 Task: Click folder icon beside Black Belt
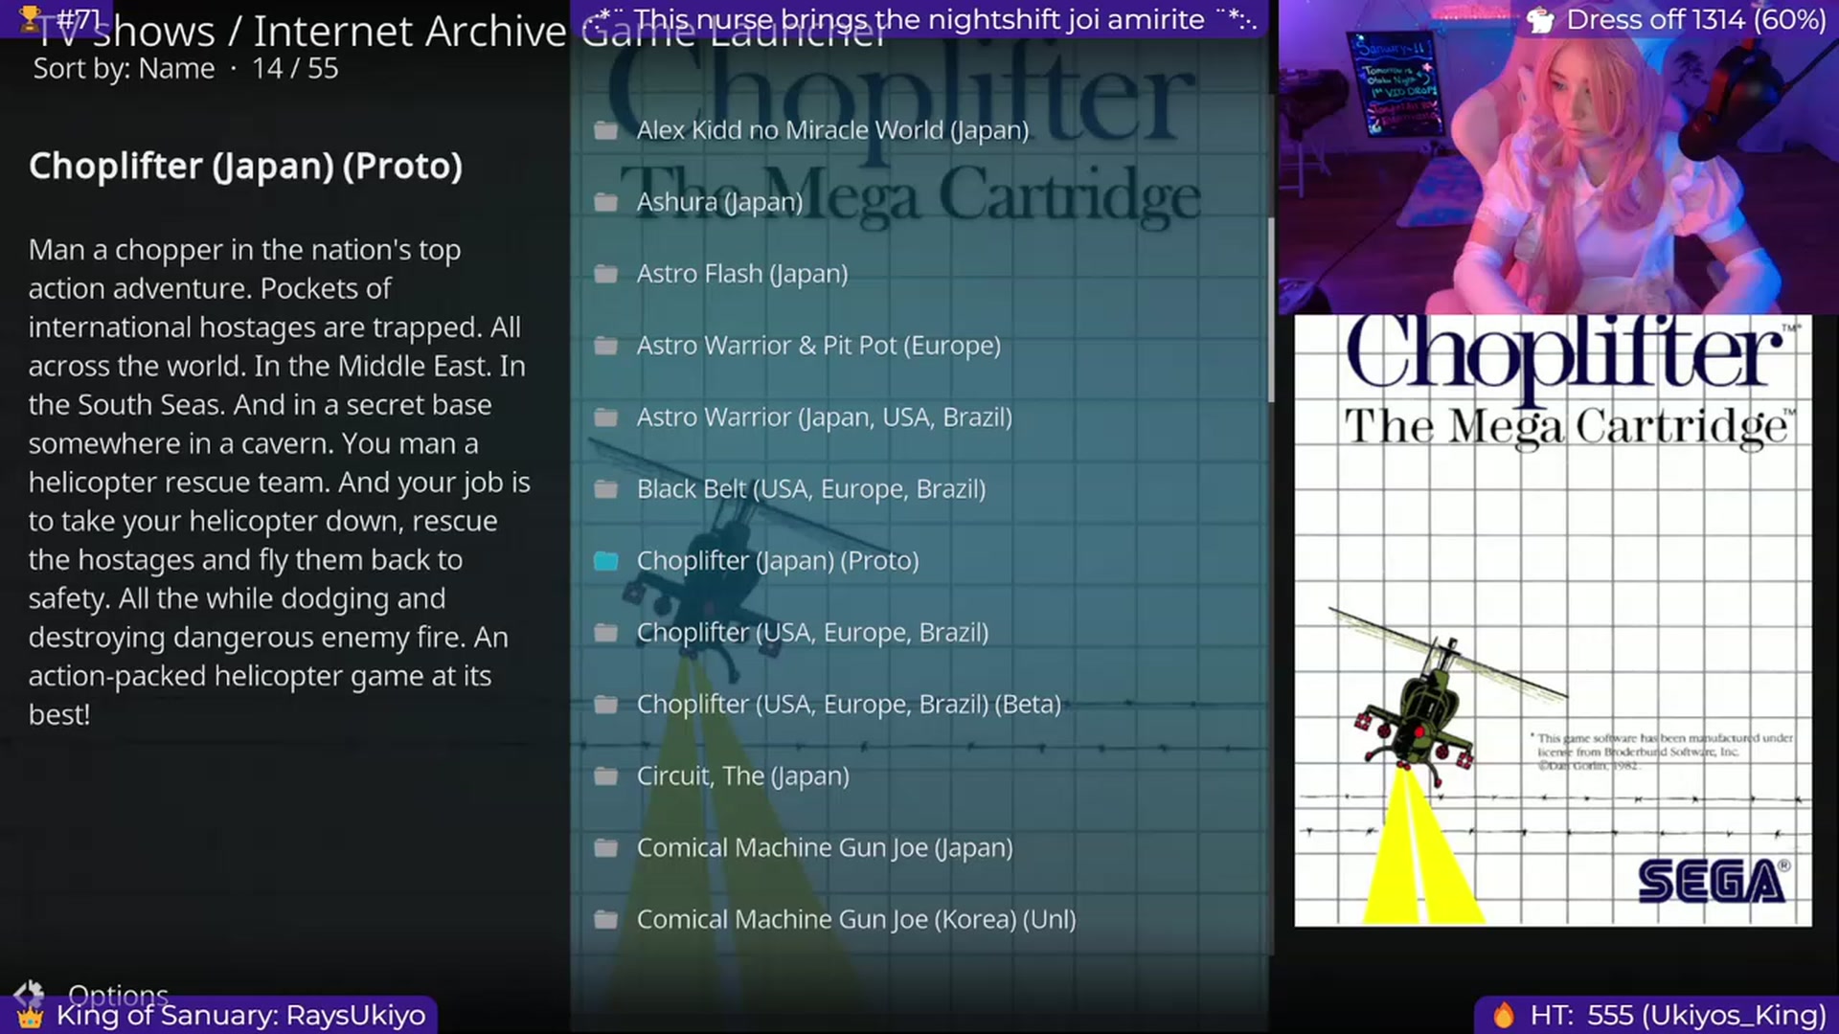click(605, 489)
